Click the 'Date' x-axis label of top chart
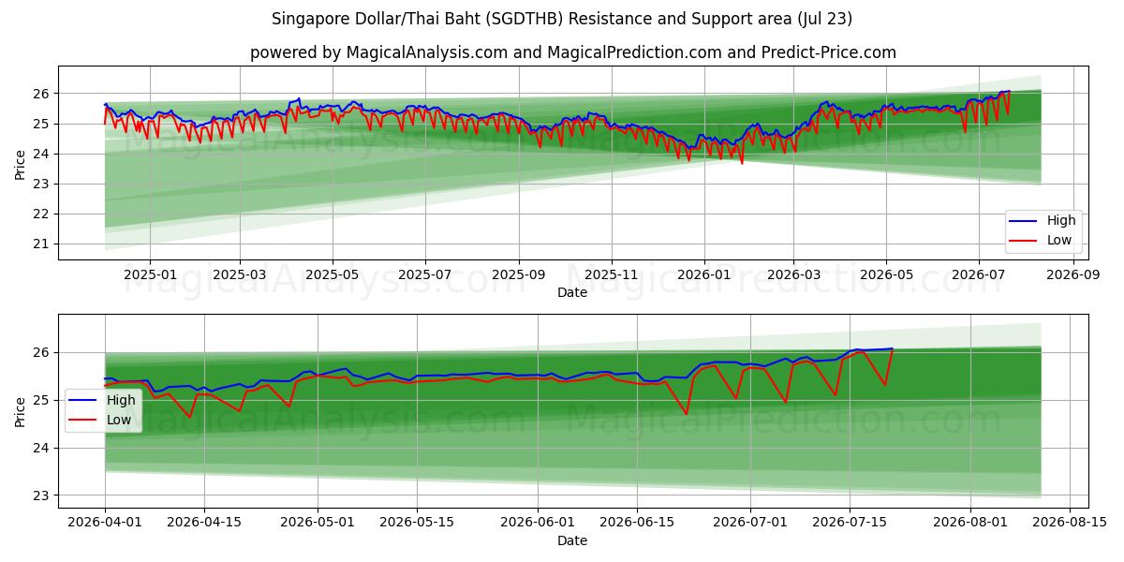The image size is (1124, 562). point(572,293)
